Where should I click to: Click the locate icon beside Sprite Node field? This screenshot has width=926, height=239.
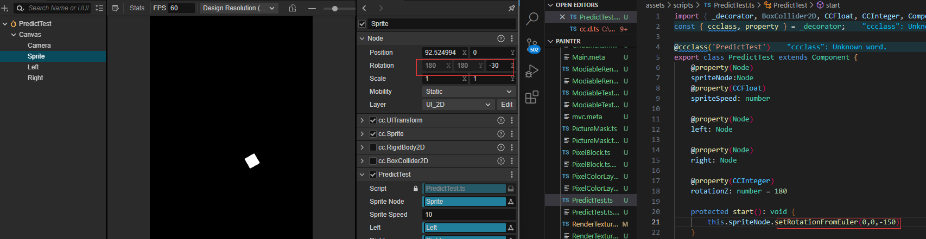tap(511, 202)
